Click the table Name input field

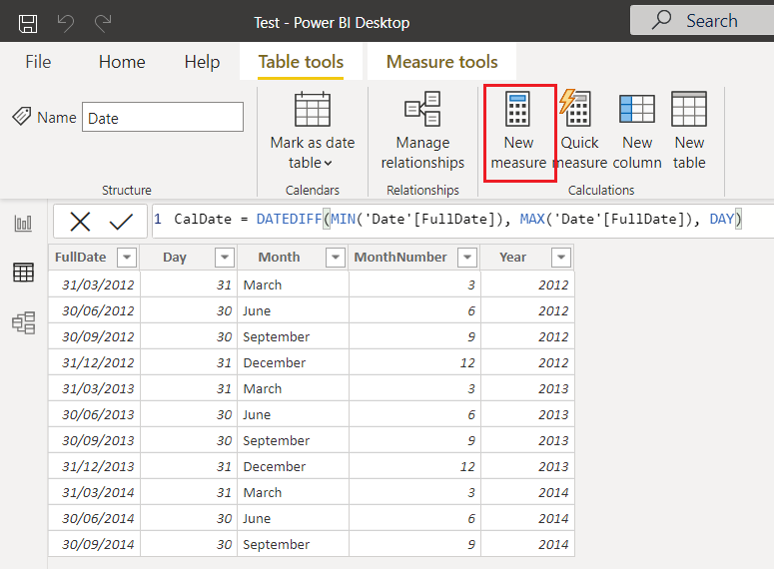[x=162, y=117]
